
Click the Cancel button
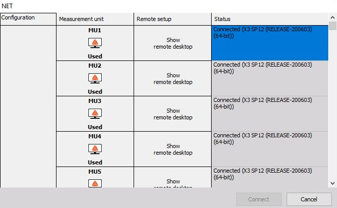coord(309,199)
